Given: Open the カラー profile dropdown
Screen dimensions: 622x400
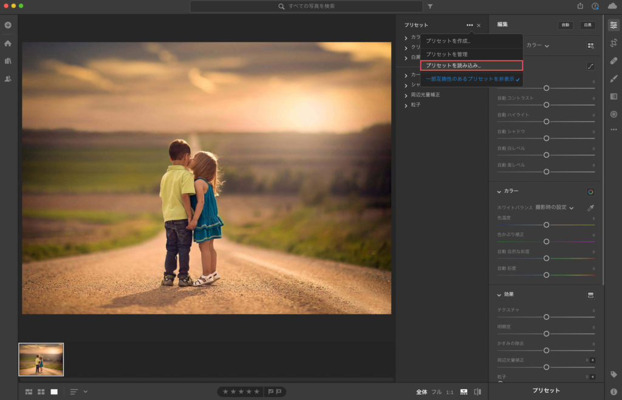Looking at the screenshot, I should (538, 46).
